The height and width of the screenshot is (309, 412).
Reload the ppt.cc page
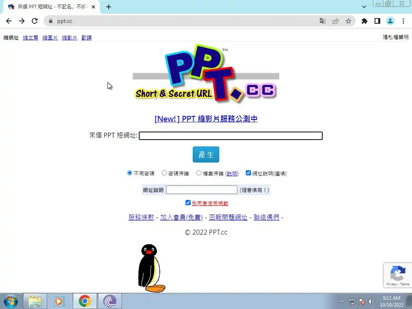click(x=35, y=21)
